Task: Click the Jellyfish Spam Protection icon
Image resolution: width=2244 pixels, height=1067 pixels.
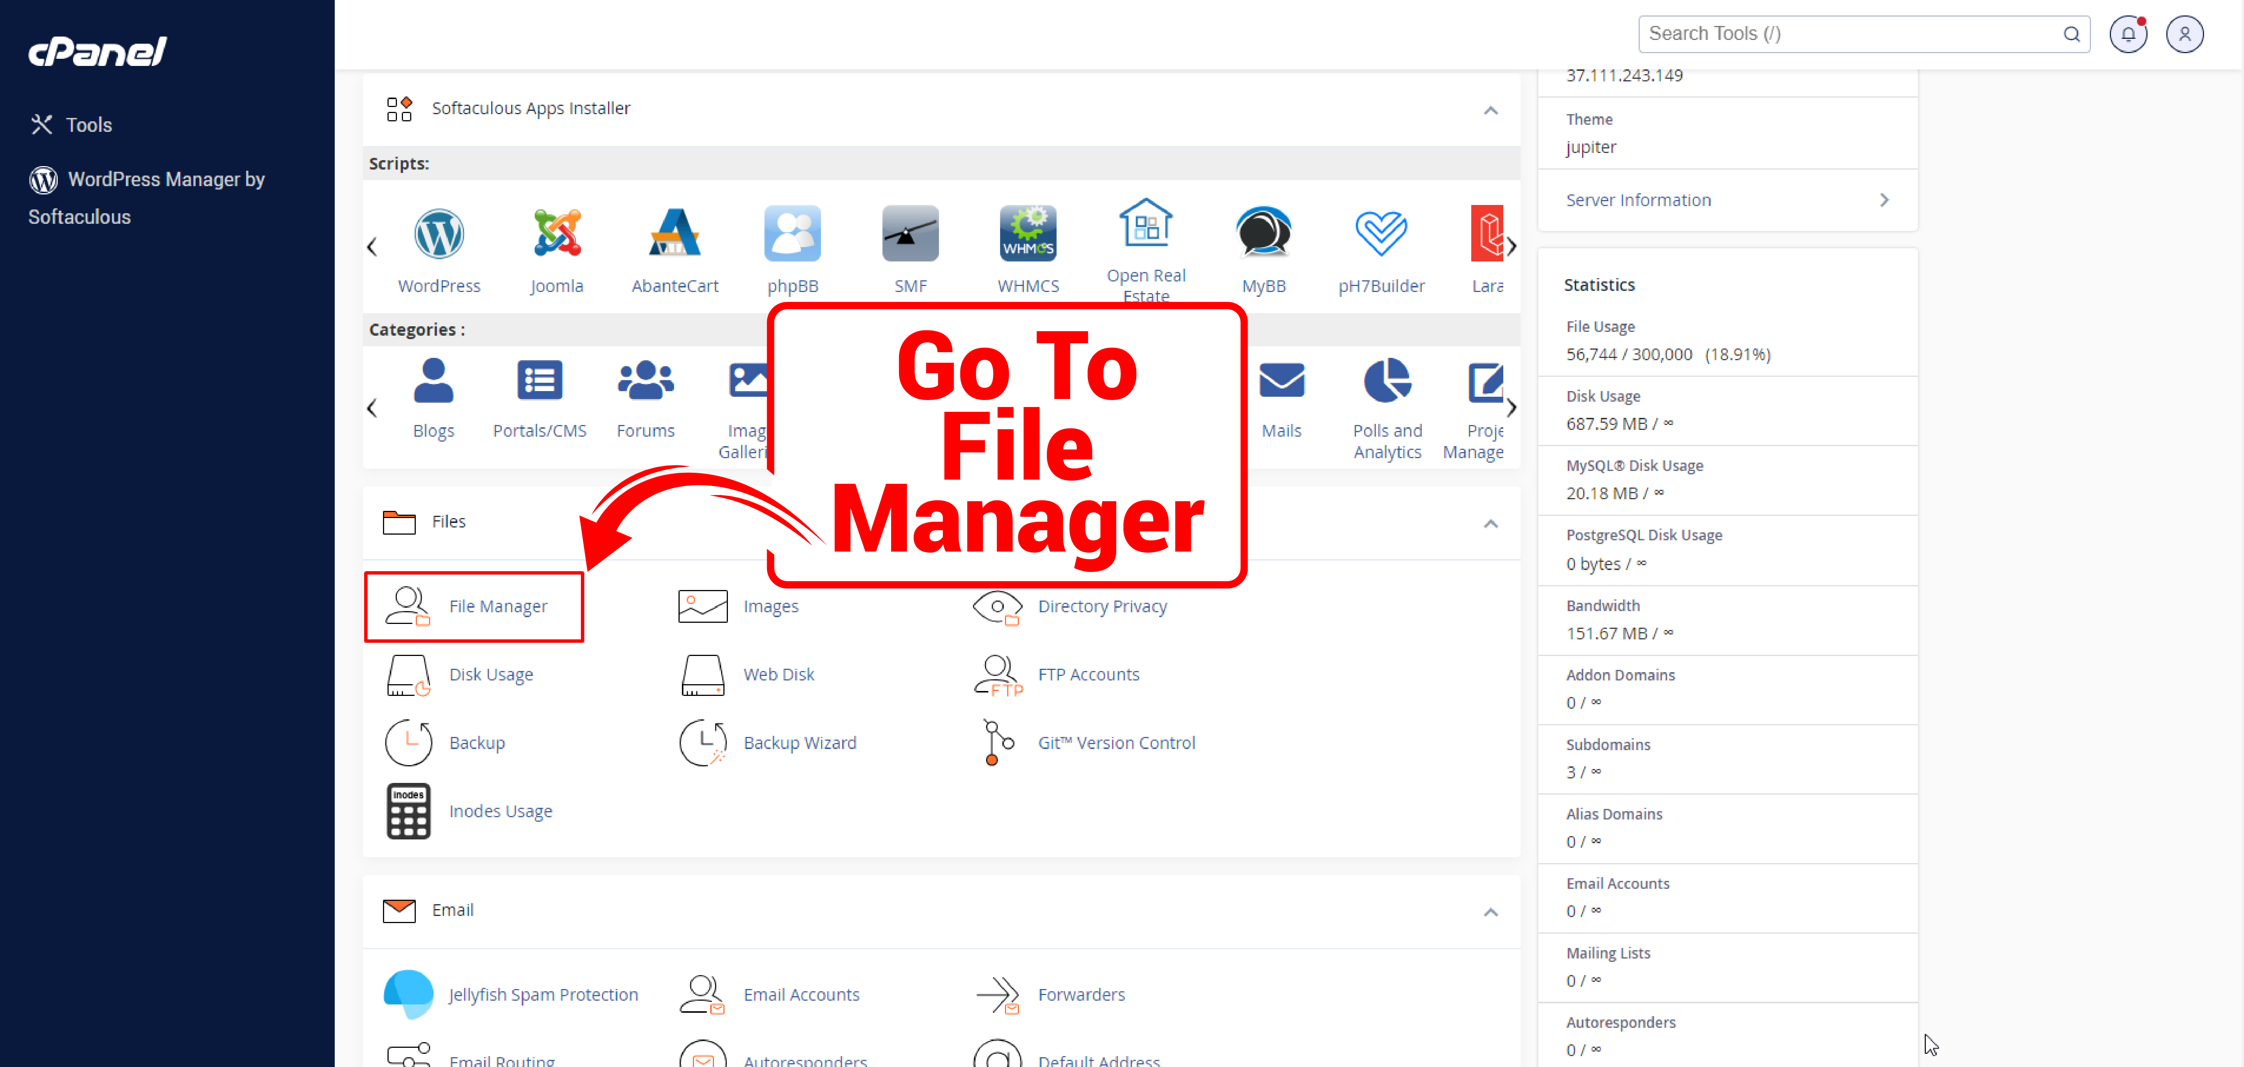Action: tap(408, 995)
